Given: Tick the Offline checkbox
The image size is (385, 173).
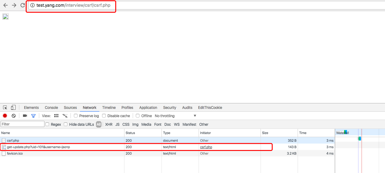Looking at the screenshot, I should [x=138, y=116].
